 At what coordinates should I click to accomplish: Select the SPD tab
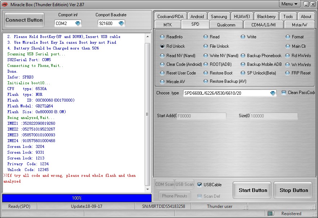coord(195,24)
